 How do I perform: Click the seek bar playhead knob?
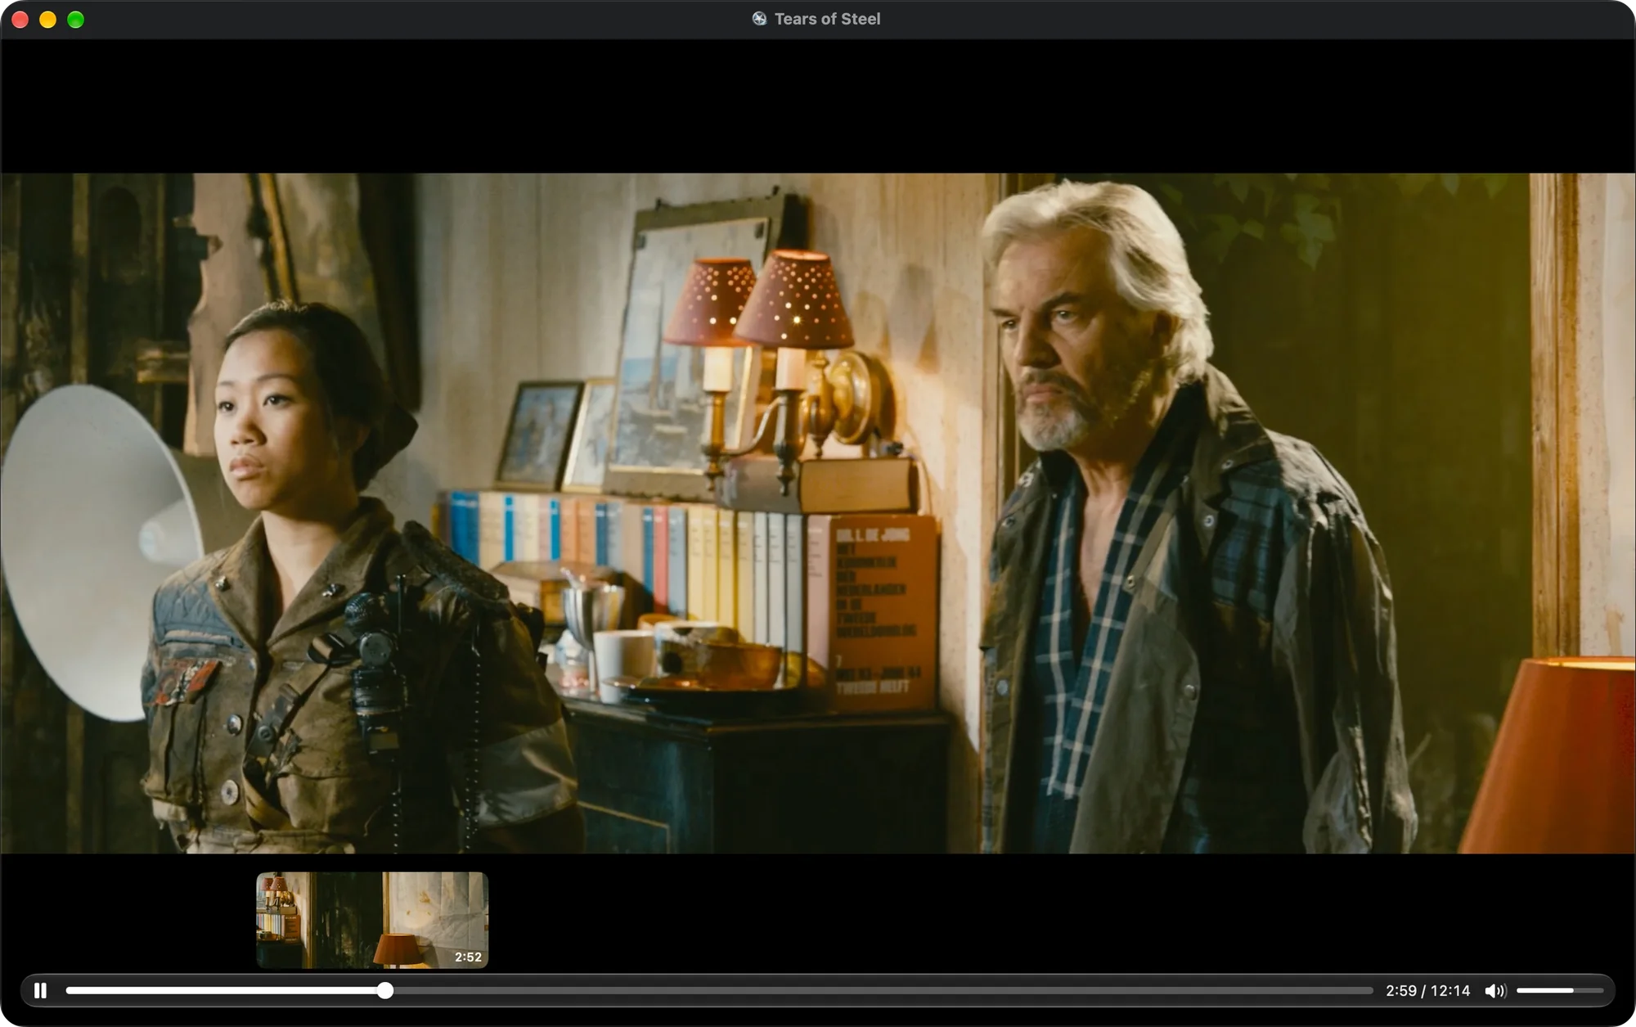tap(385, 991)
